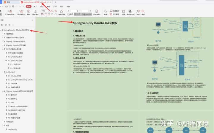
Task: Close the Spring Security pdf document tab
Action: [51, 2]
